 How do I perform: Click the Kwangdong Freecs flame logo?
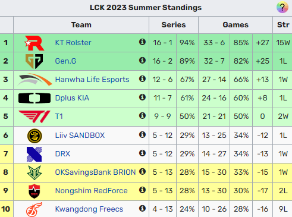(34, 209)
